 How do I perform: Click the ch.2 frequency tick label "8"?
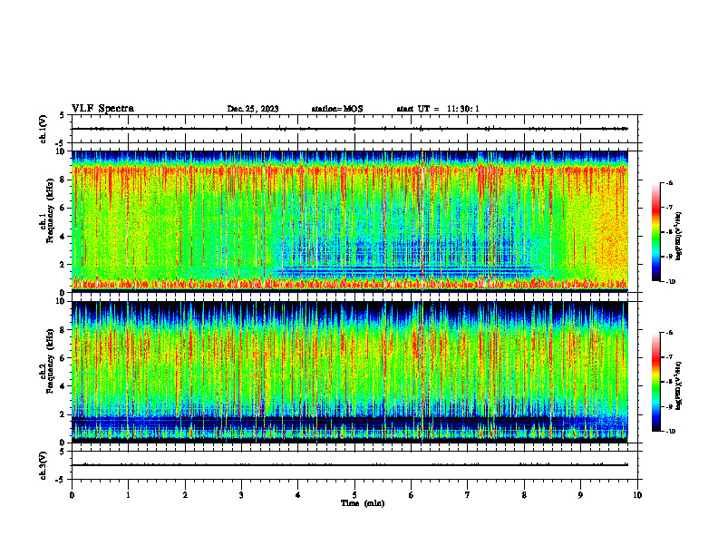click(64, 330)
